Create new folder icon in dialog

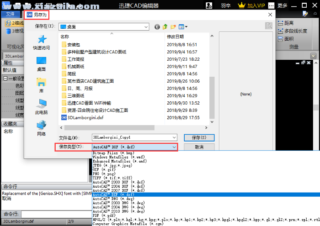173,26
